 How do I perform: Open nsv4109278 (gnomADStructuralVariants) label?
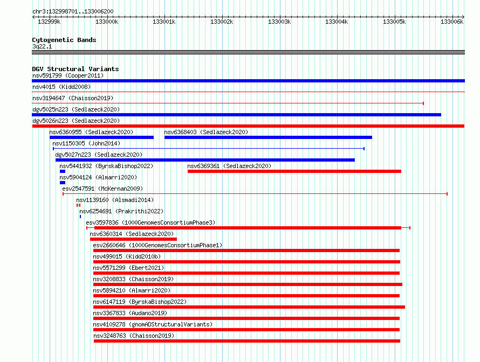pos(153,324)
